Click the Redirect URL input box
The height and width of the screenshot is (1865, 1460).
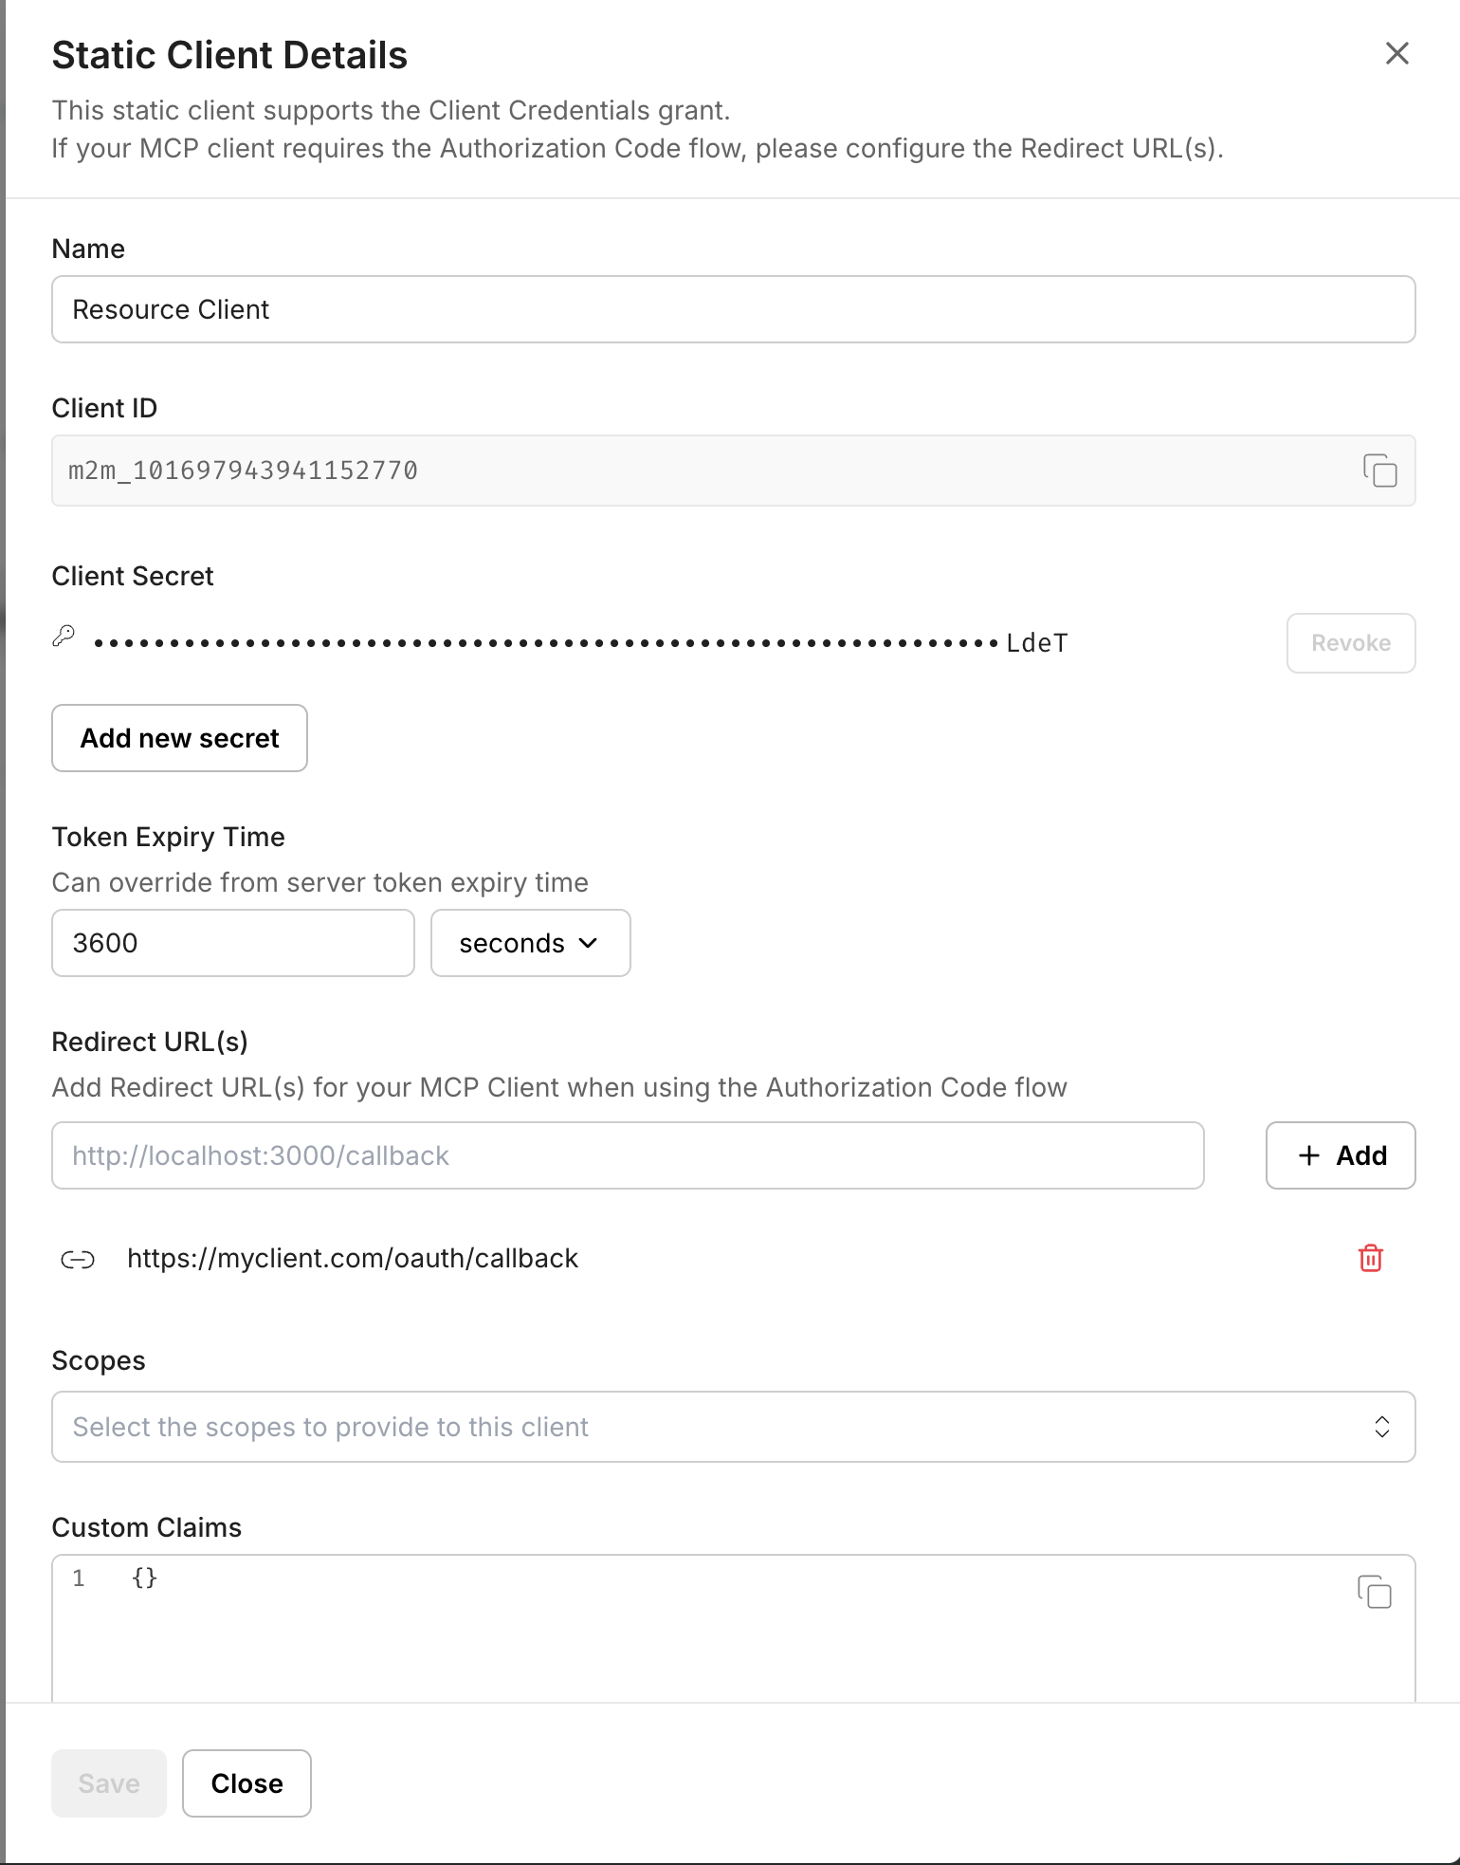click(628, 1155)
